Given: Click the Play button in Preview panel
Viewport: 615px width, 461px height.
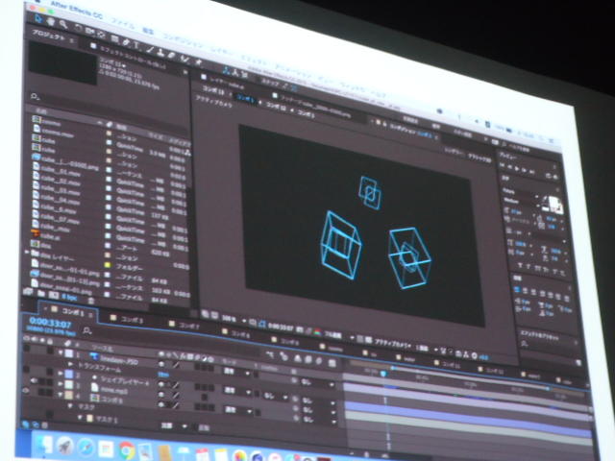Looking at the screenshot, I should (x=518, y=169).
